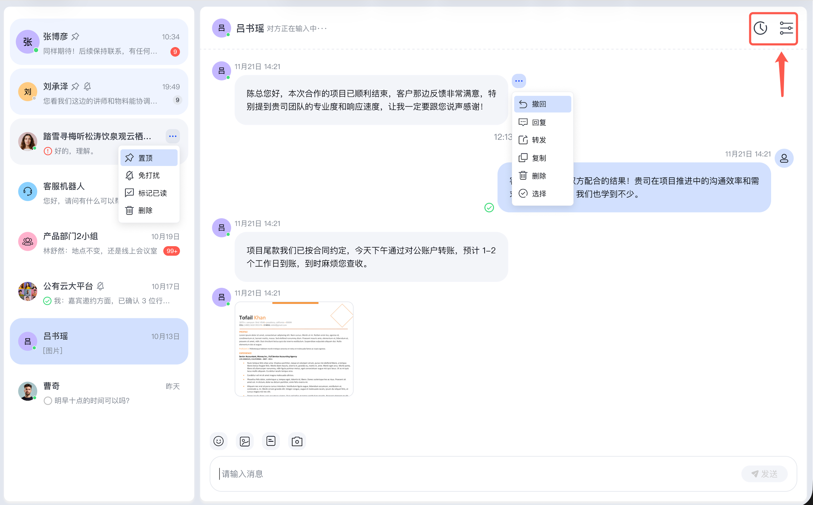The width and height of the screenshot is (813, 505).
Task: Choose 免打扰 in conversation context menu
Action: pyautogui.click(x=149, y=175)
